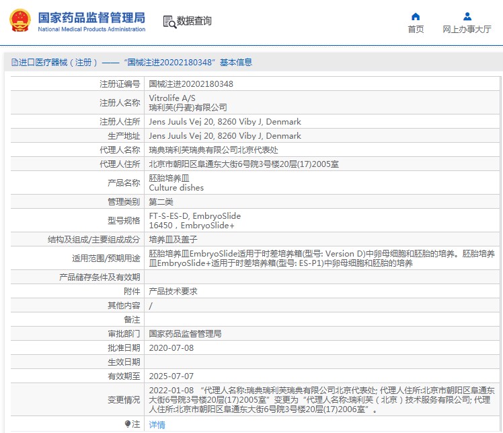Click the 注册人住所 address value
Image resolution: width=503 pixels, height=433 pixels.
[225, 122]
